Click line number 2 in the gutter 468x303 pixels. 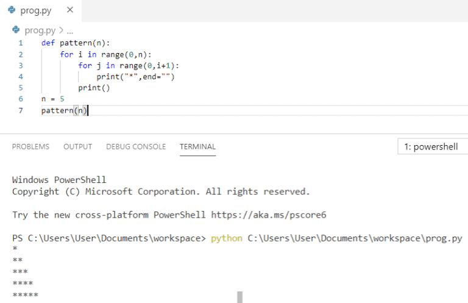pos(21,55)
